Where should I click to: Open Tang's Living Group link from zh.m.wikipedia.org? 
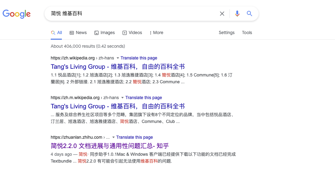coord(118,106)
